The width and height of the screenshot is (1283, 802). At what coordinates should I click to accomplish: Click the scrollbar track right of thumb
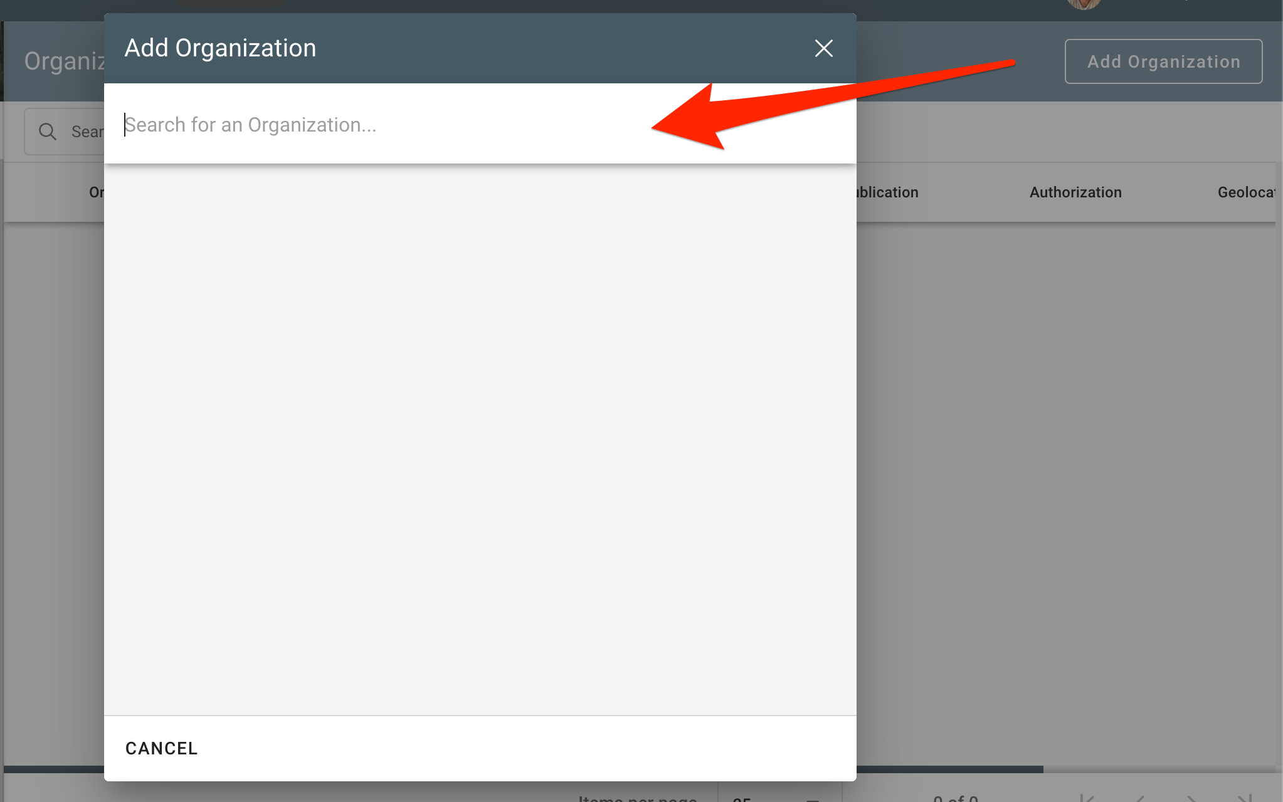coord(1160,769)
